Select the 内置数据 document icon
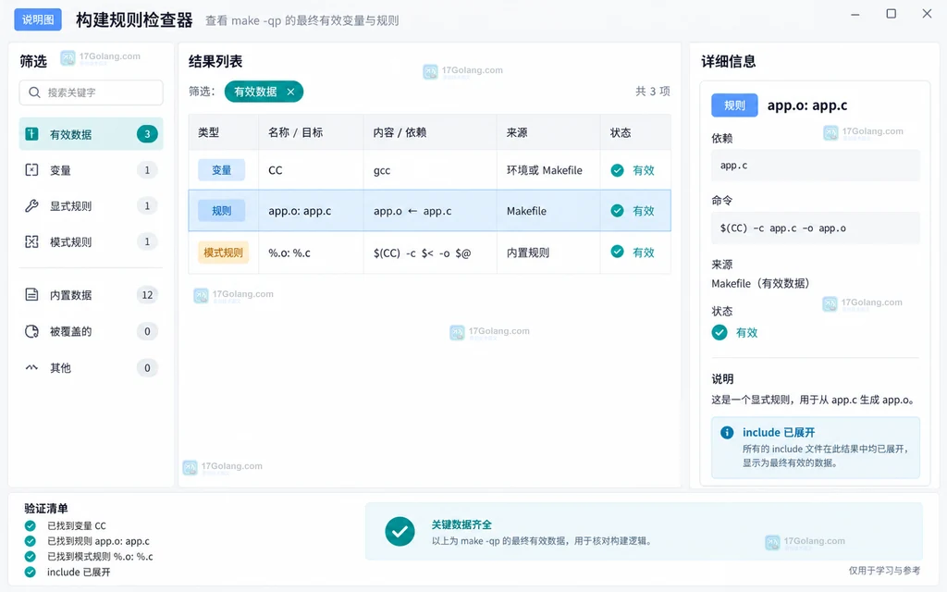This screenshot has width=947, height=592. [32, 295]
